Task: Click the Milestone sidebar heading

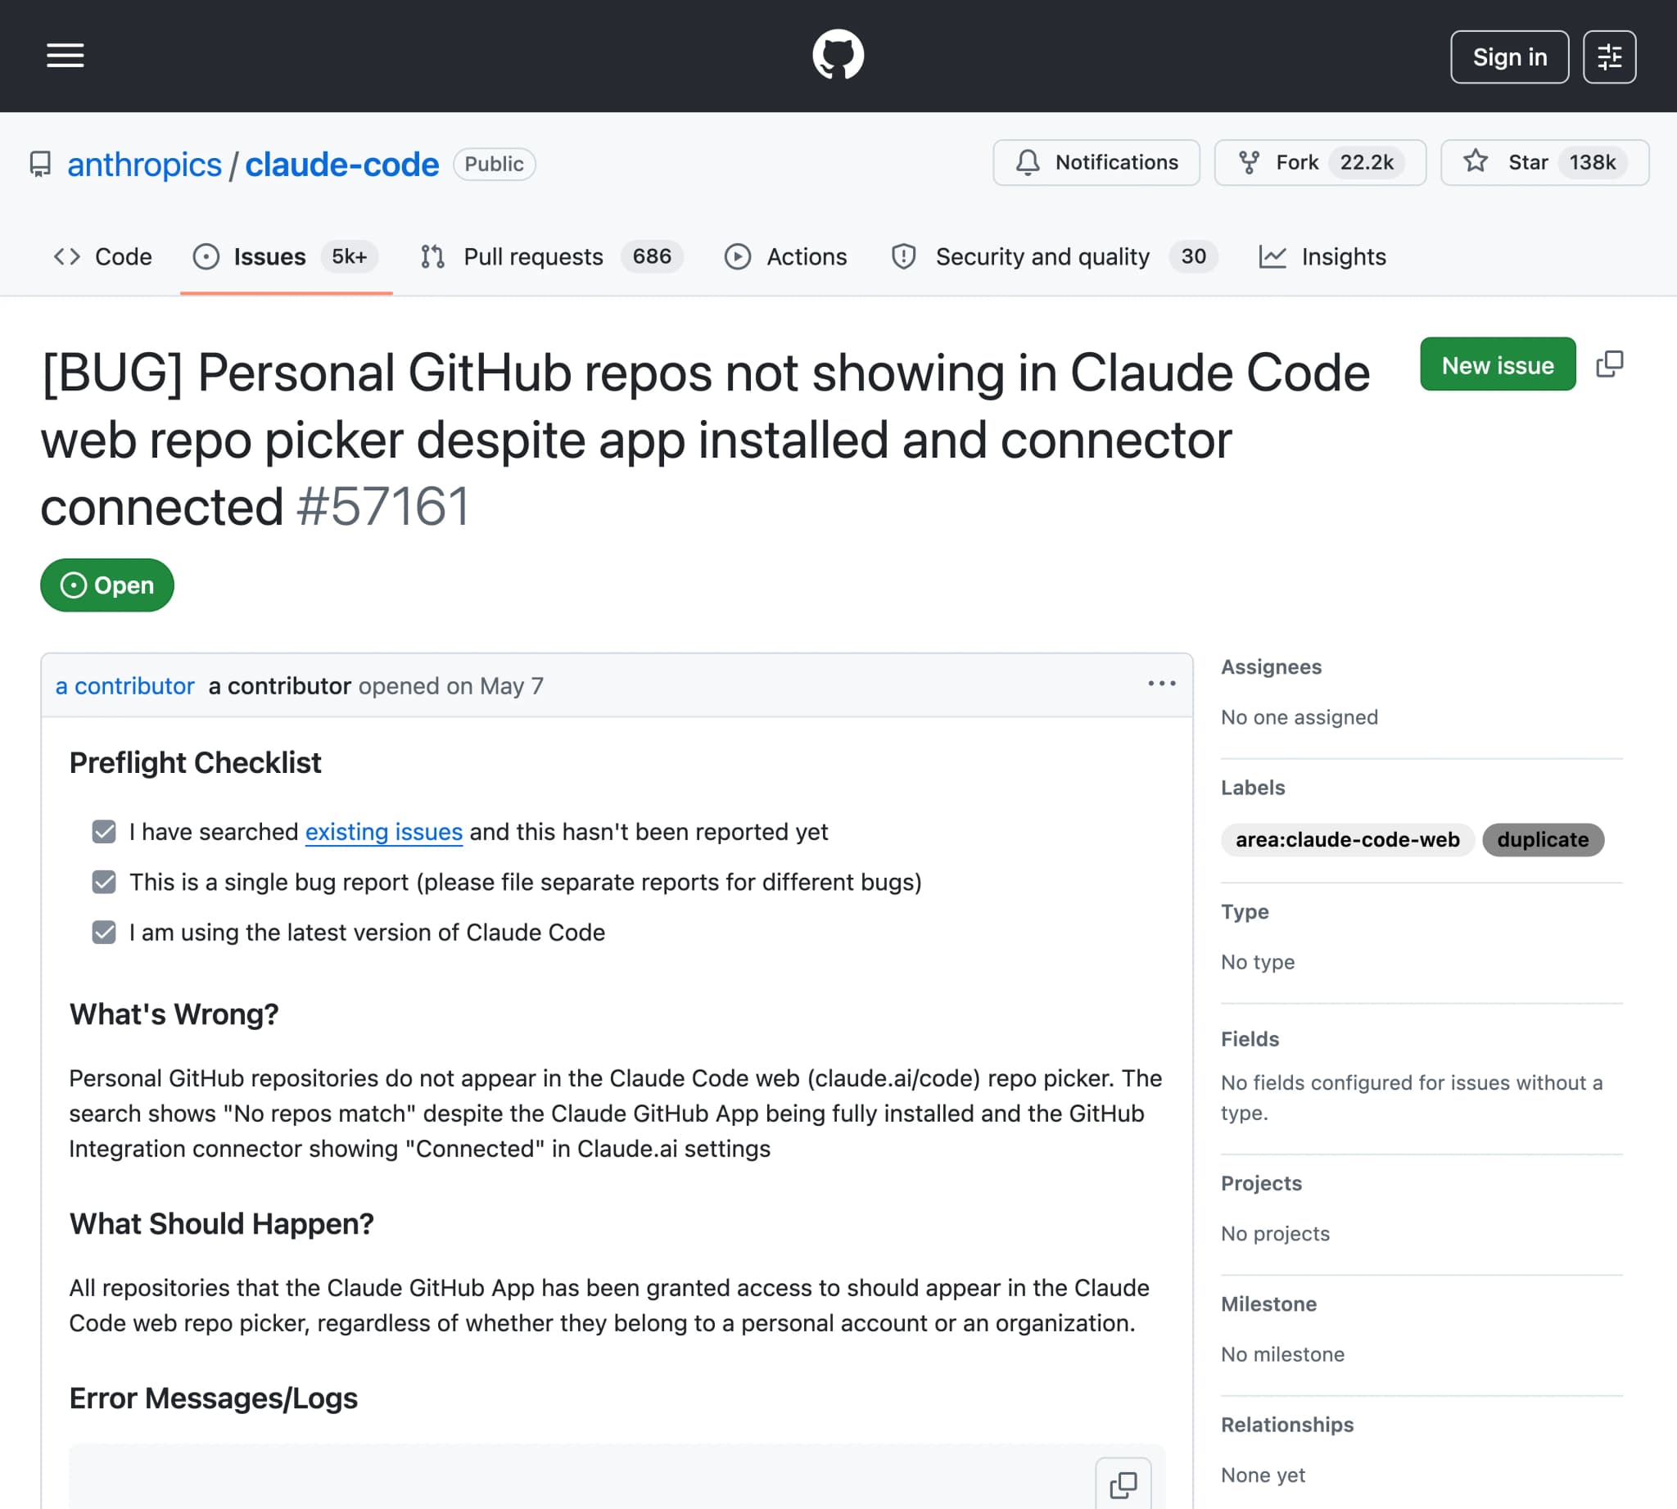Action: [x=1268, y=1304]
